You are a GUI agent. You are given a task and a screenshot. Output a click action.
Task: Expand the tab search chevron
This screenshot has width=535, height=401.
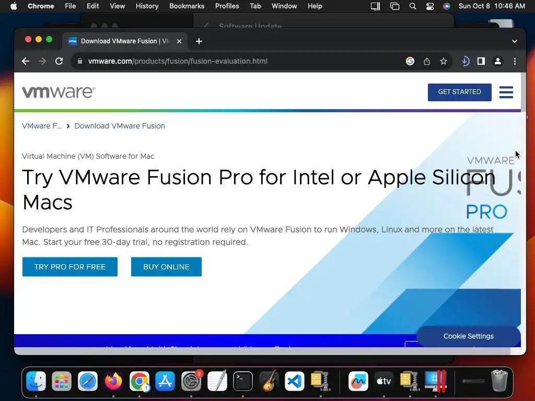(x=515, y=41)
